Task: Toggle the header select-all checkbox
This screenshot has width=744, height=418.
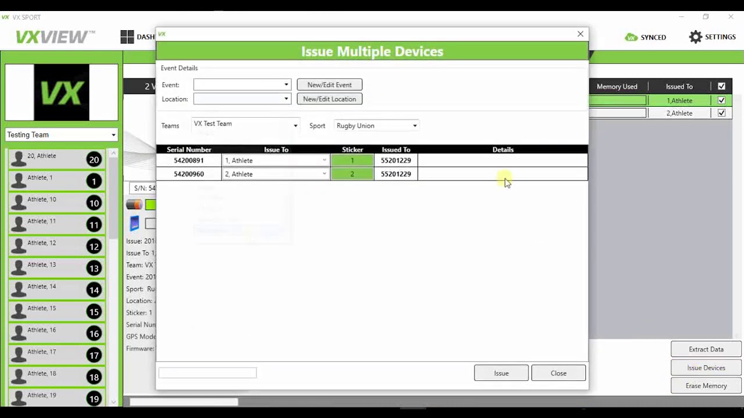Action: click(721, 87)
